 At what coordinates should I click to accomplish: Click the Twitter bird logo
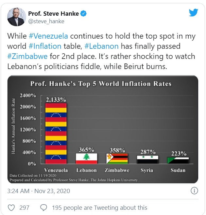pos(193,13)
